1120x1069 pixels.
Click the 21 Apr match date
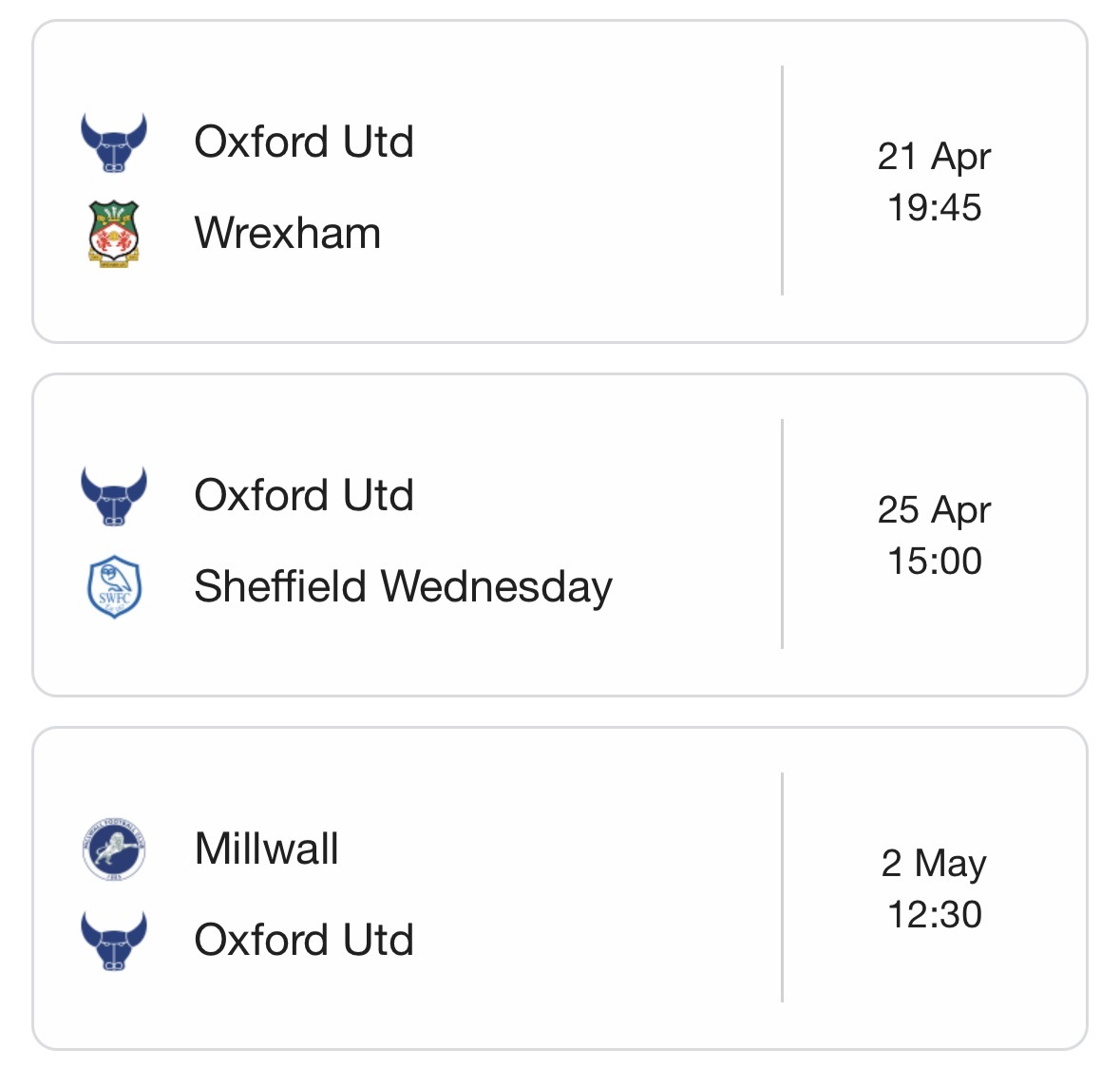tap(934, 157)
